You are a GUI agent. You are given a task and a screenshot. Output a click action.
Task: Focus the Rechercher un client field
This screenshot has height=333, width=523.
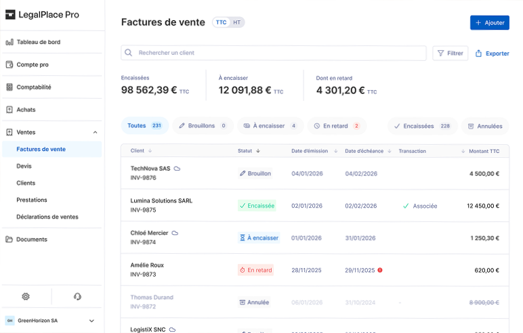274,53
